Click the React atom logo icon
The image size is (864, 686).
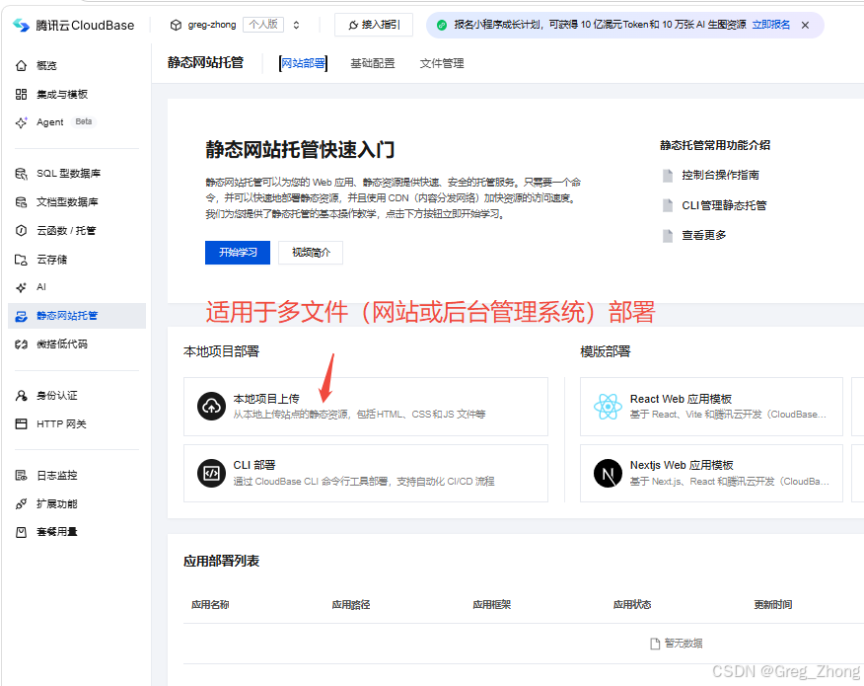point(608,407)
